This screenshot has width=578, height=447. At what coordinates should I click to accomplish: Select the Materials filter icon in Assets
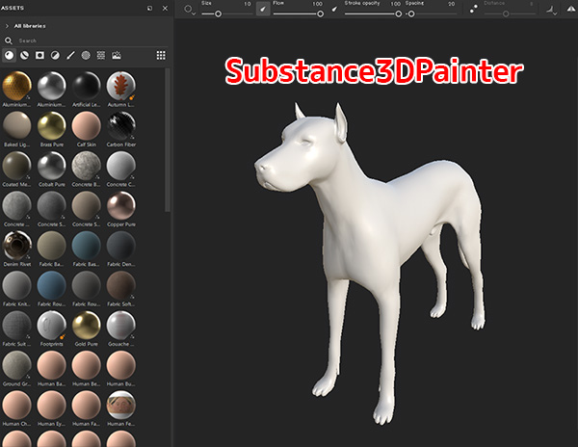point(9,56)
